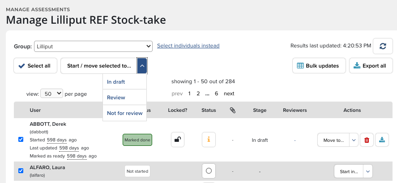Viewport: 397px width, 183px height.
Task: Click the Export all button
Action: point(370,66)
